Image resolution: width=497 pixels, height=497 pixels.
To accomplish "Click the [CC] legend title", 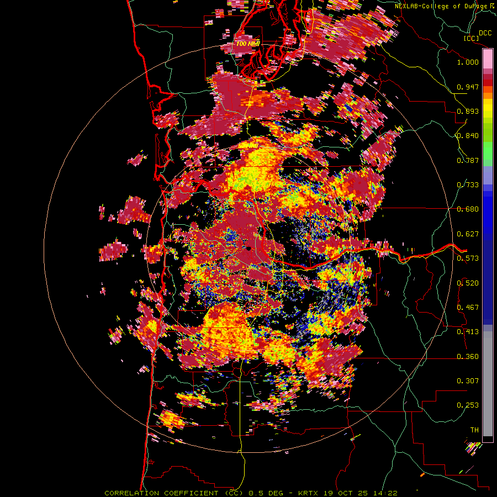I will [x=471, y=38].
